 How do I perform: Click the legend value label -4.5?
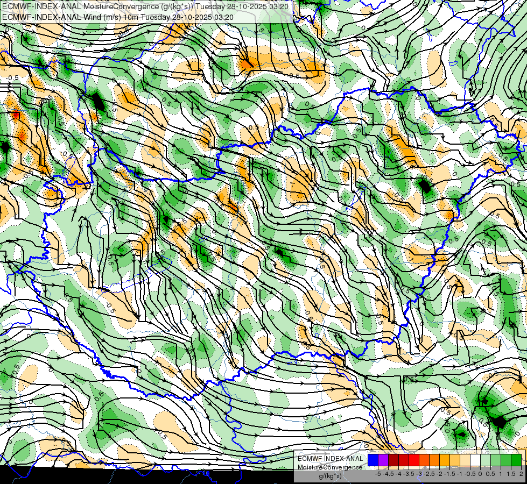click(388, 474)
